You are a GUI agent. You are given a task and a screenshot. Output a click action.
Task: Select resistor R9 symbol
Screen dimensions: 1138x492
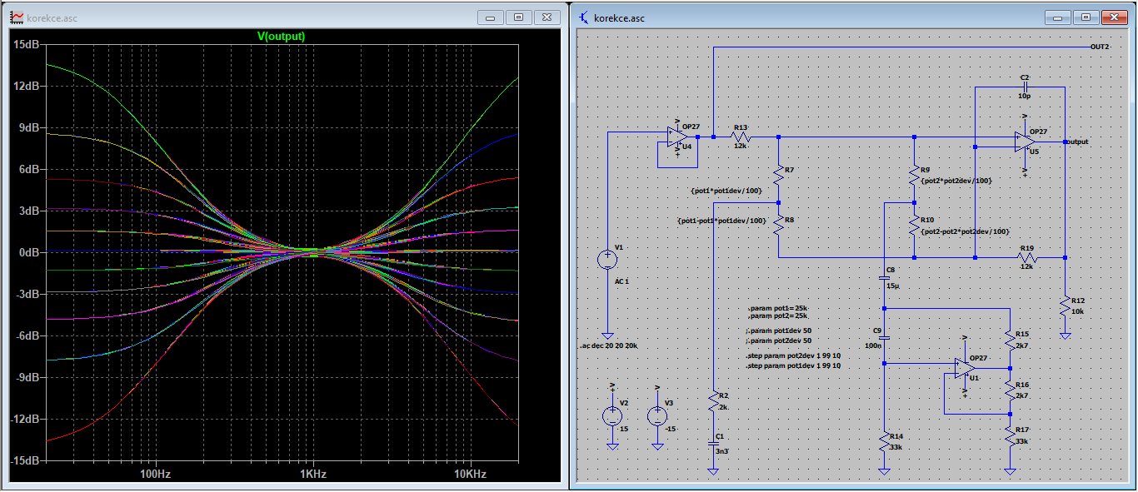(915, 175)
